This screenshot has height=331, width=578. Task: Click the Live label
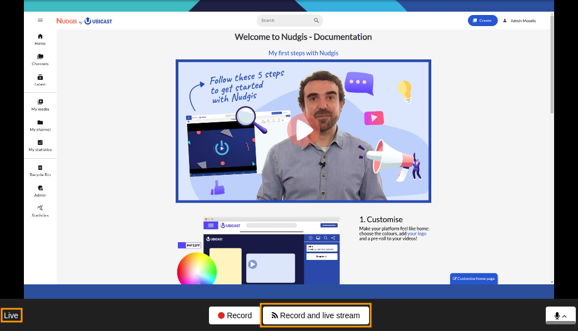click(11, 315)
